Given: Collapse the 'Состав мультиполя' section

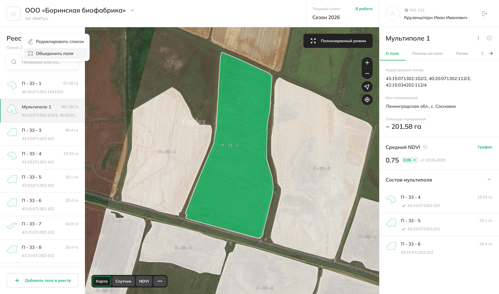Looking at the screenshot, I should [489, 180].
